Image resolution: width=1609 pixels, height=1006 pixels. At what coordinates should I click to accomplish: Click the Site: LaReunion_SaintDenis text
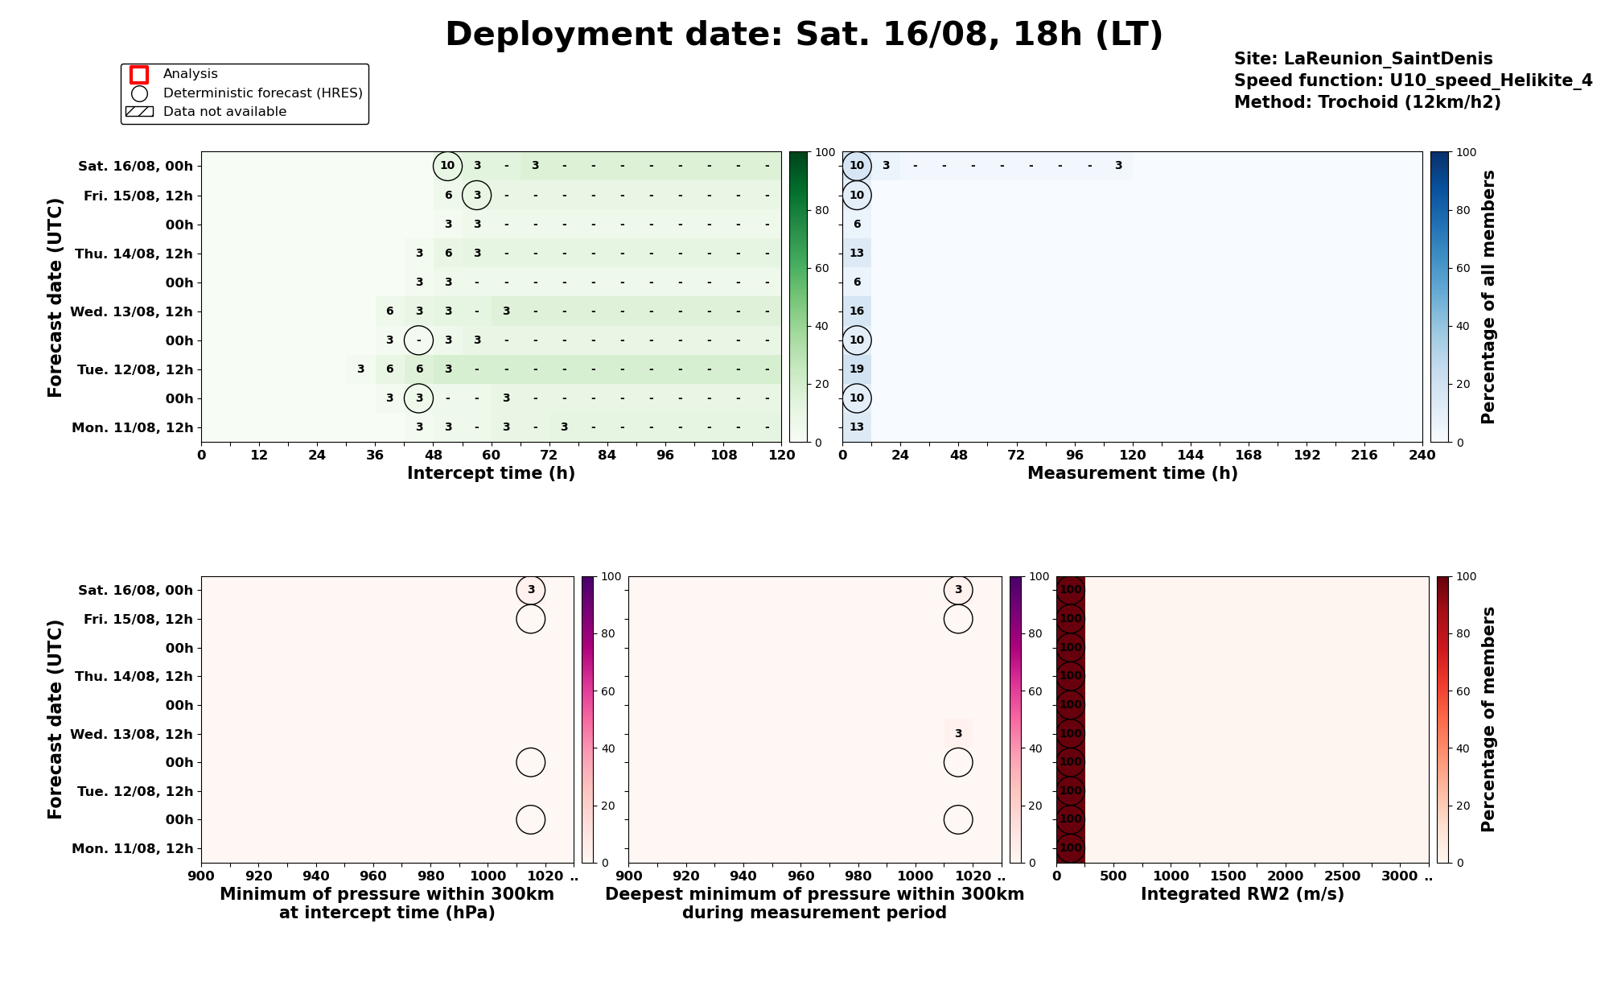[1363, 59]
